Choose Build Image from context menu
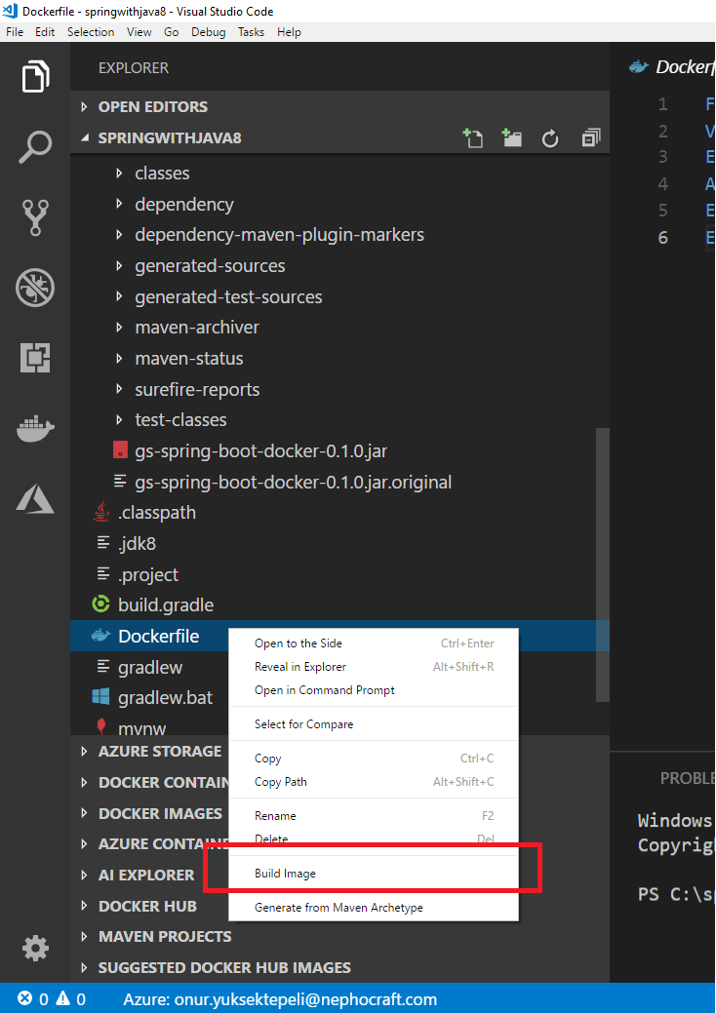This screenshot has width=716, height=1013. pyautogui.click(x=374, y=874)
